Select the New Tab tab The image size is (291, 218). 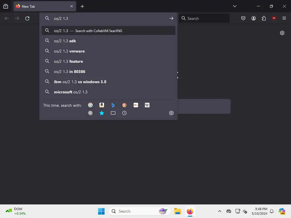(45, 6)
